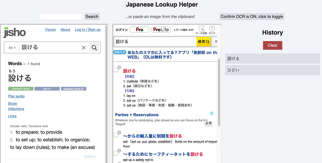Click the jlpt n1 tag
Image resolution: width=322 pixels, height=163 pixels.
(x=47, y=89)
